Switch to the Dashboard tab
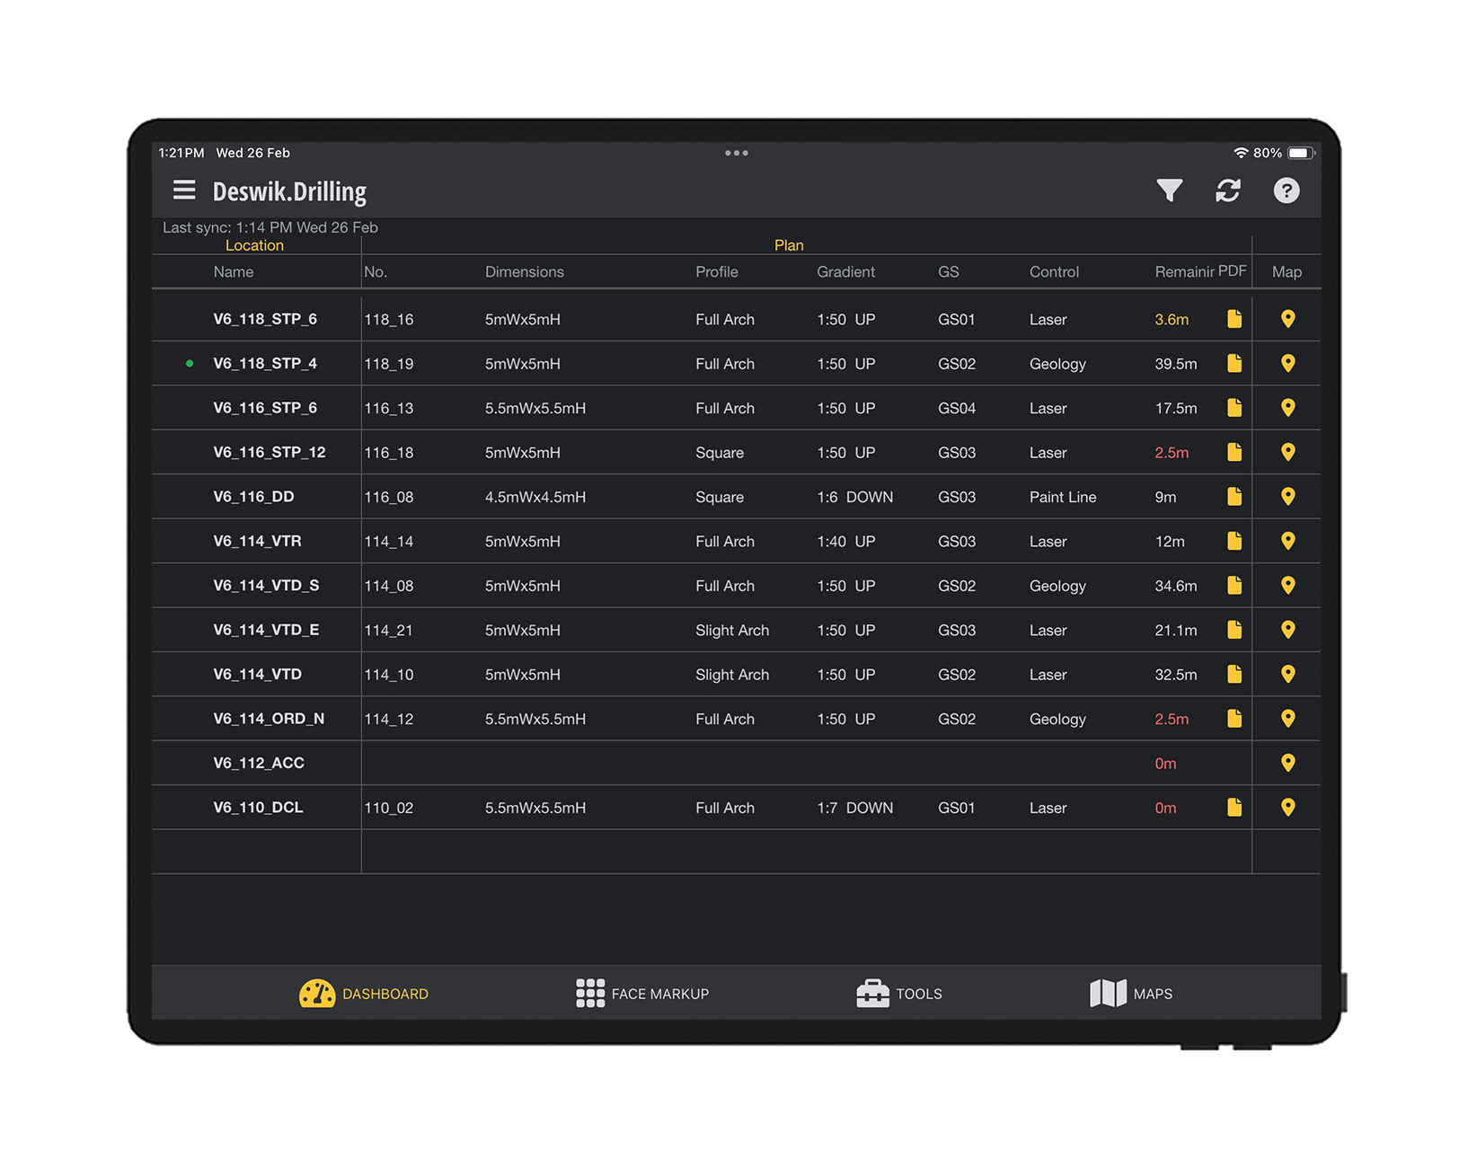This screenshot has width=1468, height=1168. 364,994
